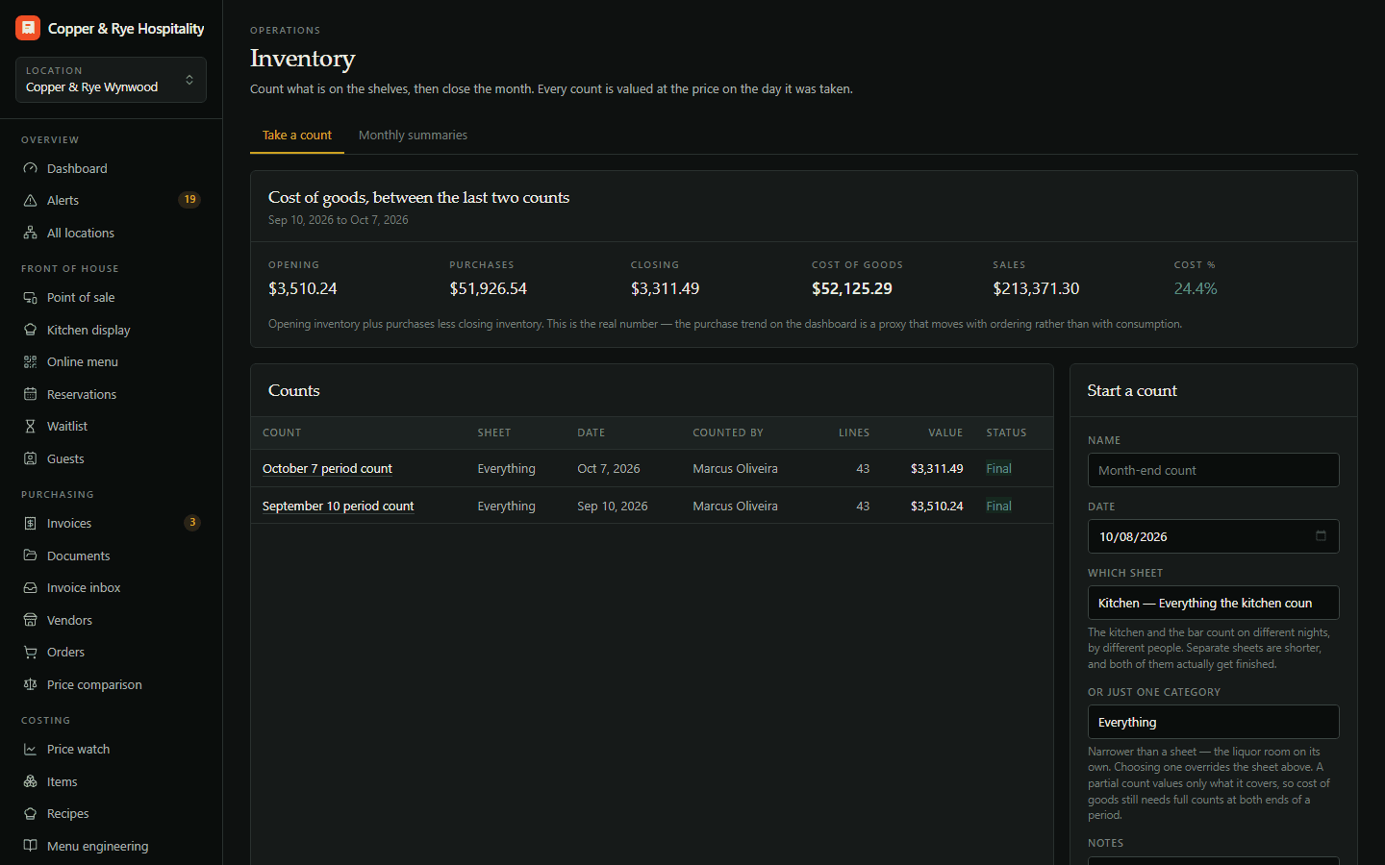Image resolution: width=1385 pixels, height=865 pixels.
Task: Click the Menu engineering book icon
Action: 30,846
